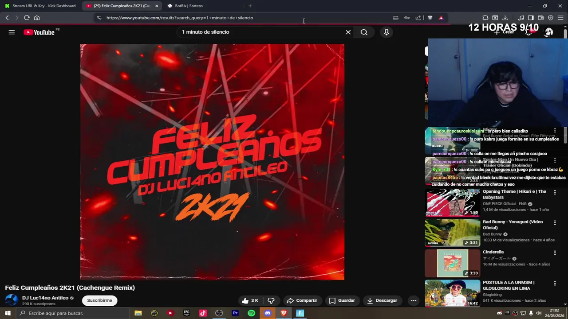Open TikTok app from taskbar

(203, 313)
